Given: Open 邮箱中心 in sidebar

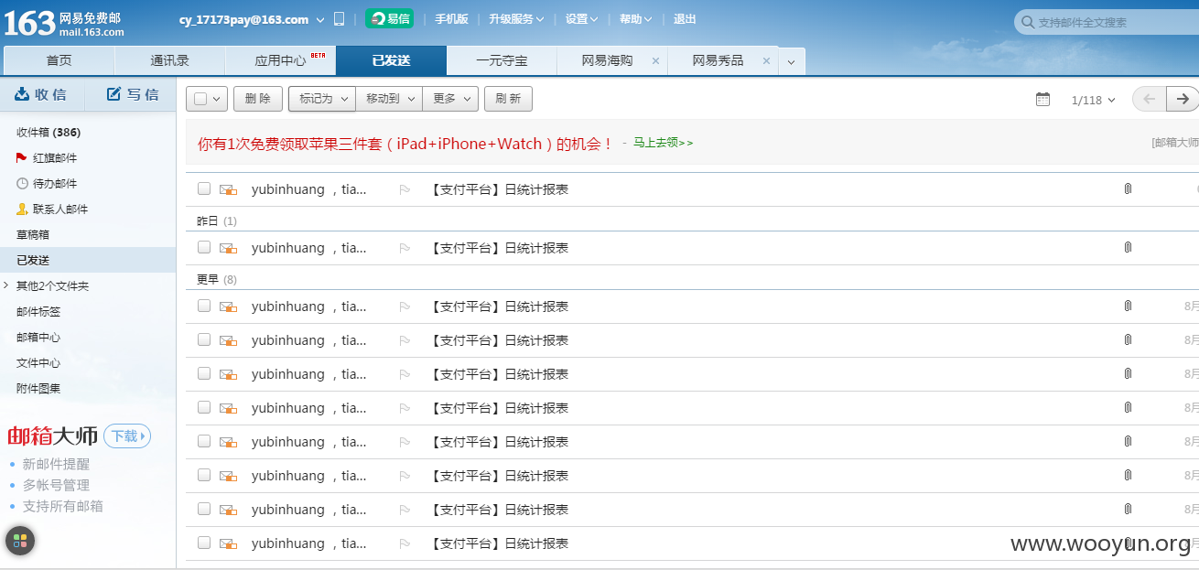Looking at the screenshot, I should 38,338.
